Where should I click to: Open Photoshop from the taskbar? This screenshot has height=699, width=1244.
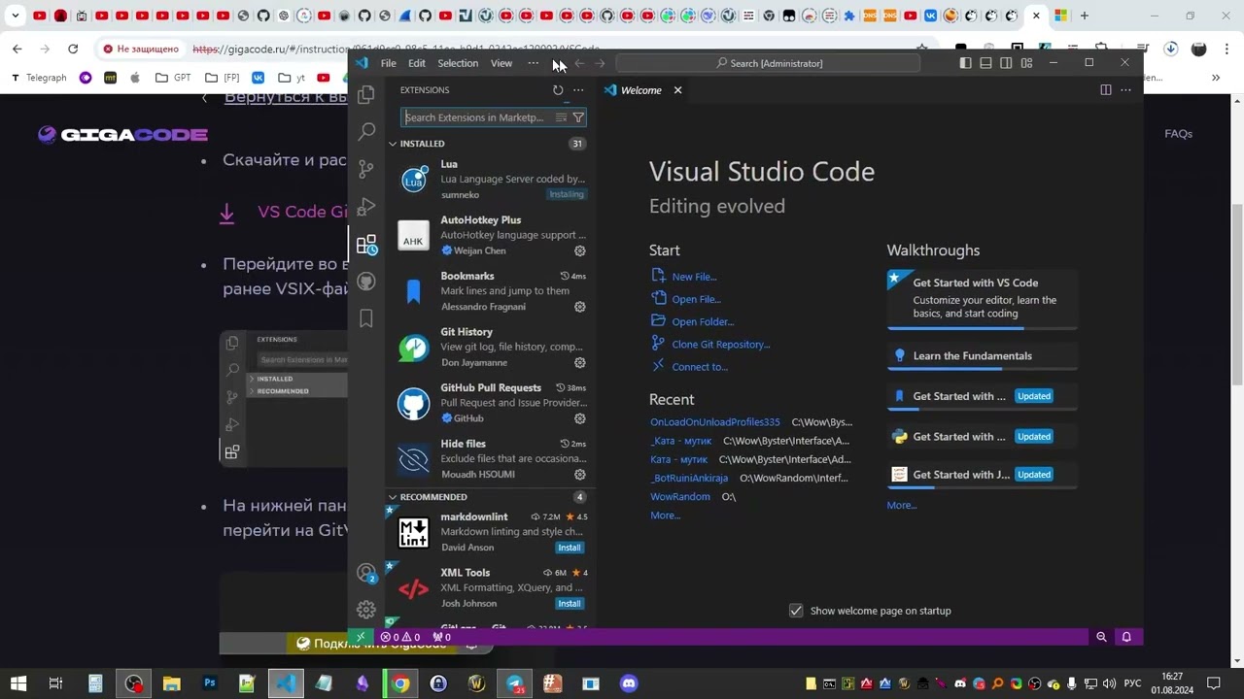point(209,683)
